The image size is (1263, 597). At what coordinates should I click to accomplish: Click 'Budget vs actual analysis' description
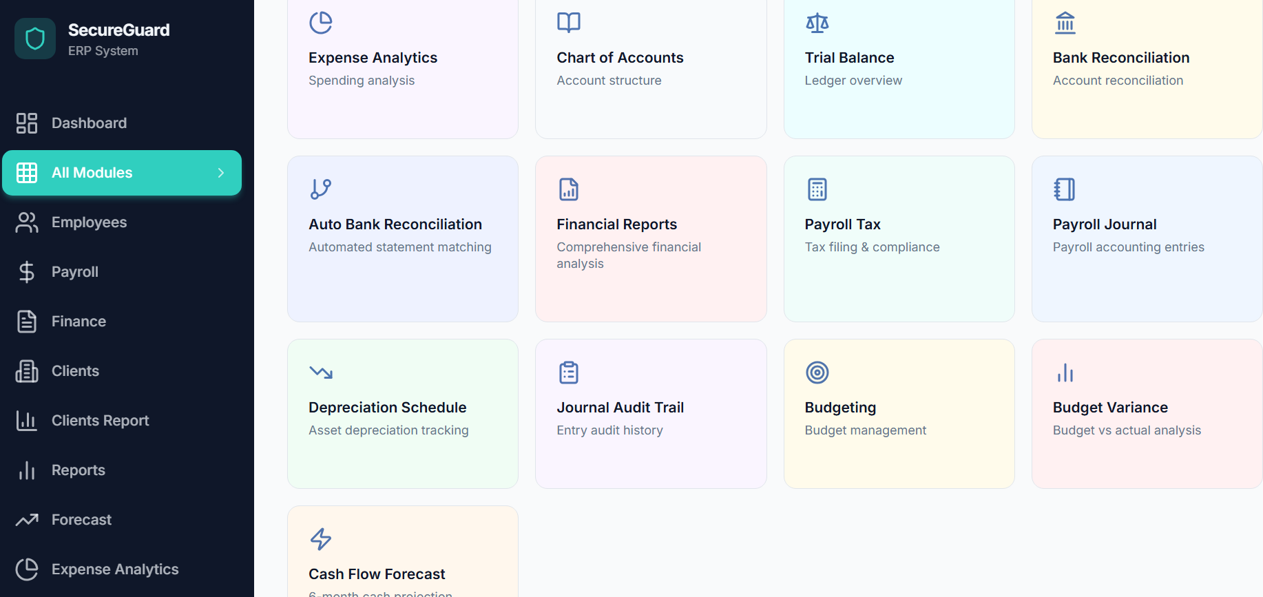[x=1127, y=430]
